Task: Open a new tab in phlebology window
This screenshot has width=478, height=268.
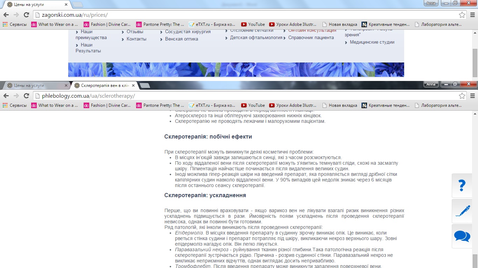Action: click(145, 86)
